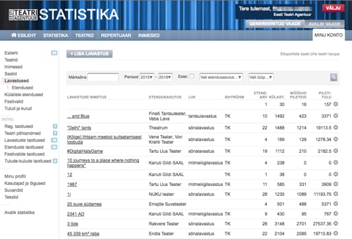Viewport: 352px width, 239px height.
Task: Click the PILETITULU column header
Action: pyautogui.click(x=325, y=95)
